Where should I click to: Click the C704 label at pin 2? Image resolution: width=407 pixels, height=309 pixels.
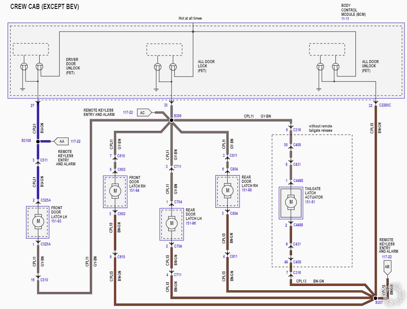tap(178, 246)
